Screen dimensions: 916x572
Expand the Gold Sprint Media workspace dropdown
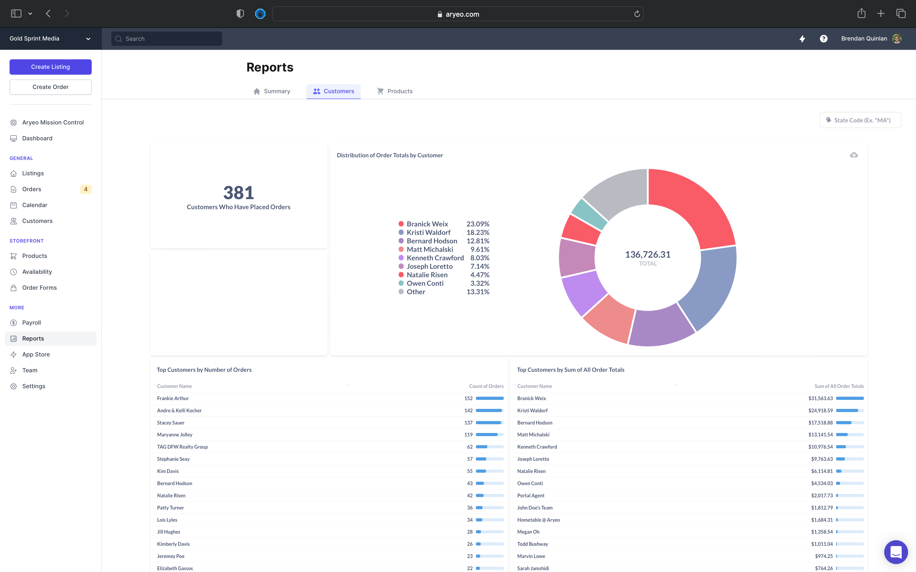coord(88,39)
